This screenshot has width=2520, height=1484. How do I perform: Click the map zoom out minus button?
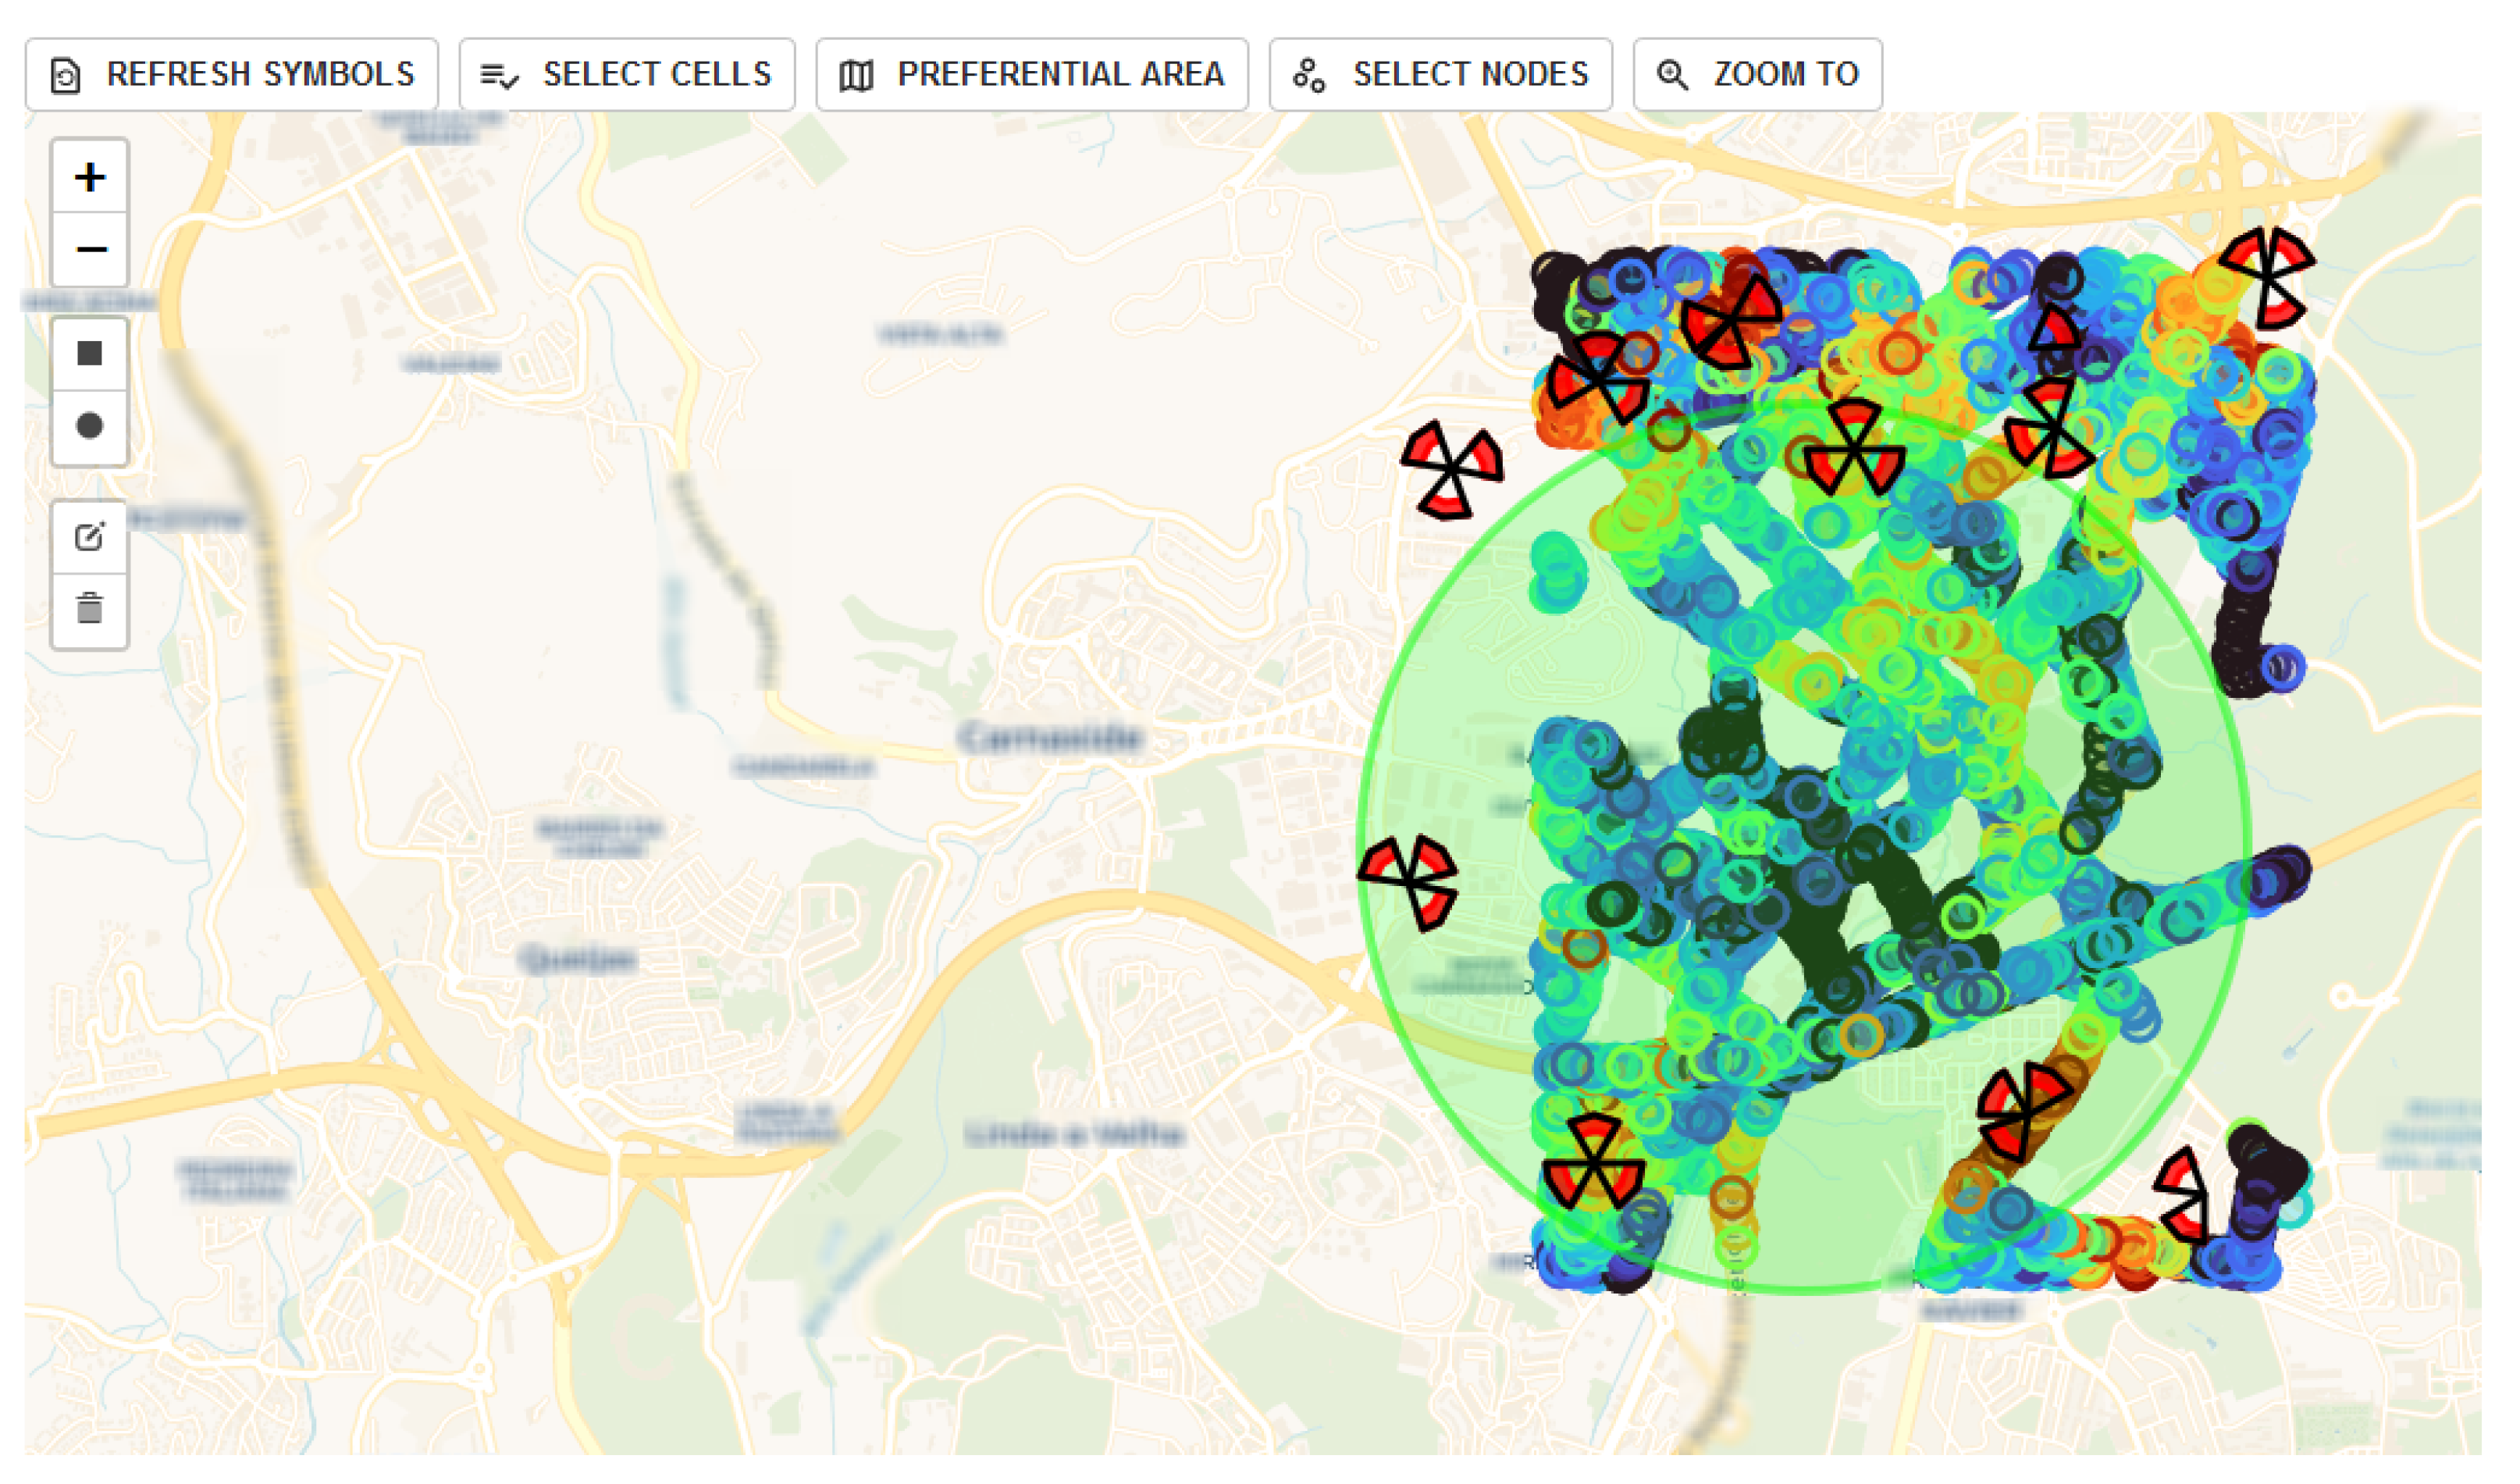90,249
